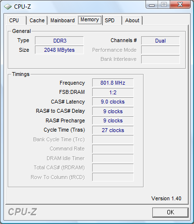The image size is (194, 224).
Task: Select the Memory tab
Action: (x=90, y=20)
